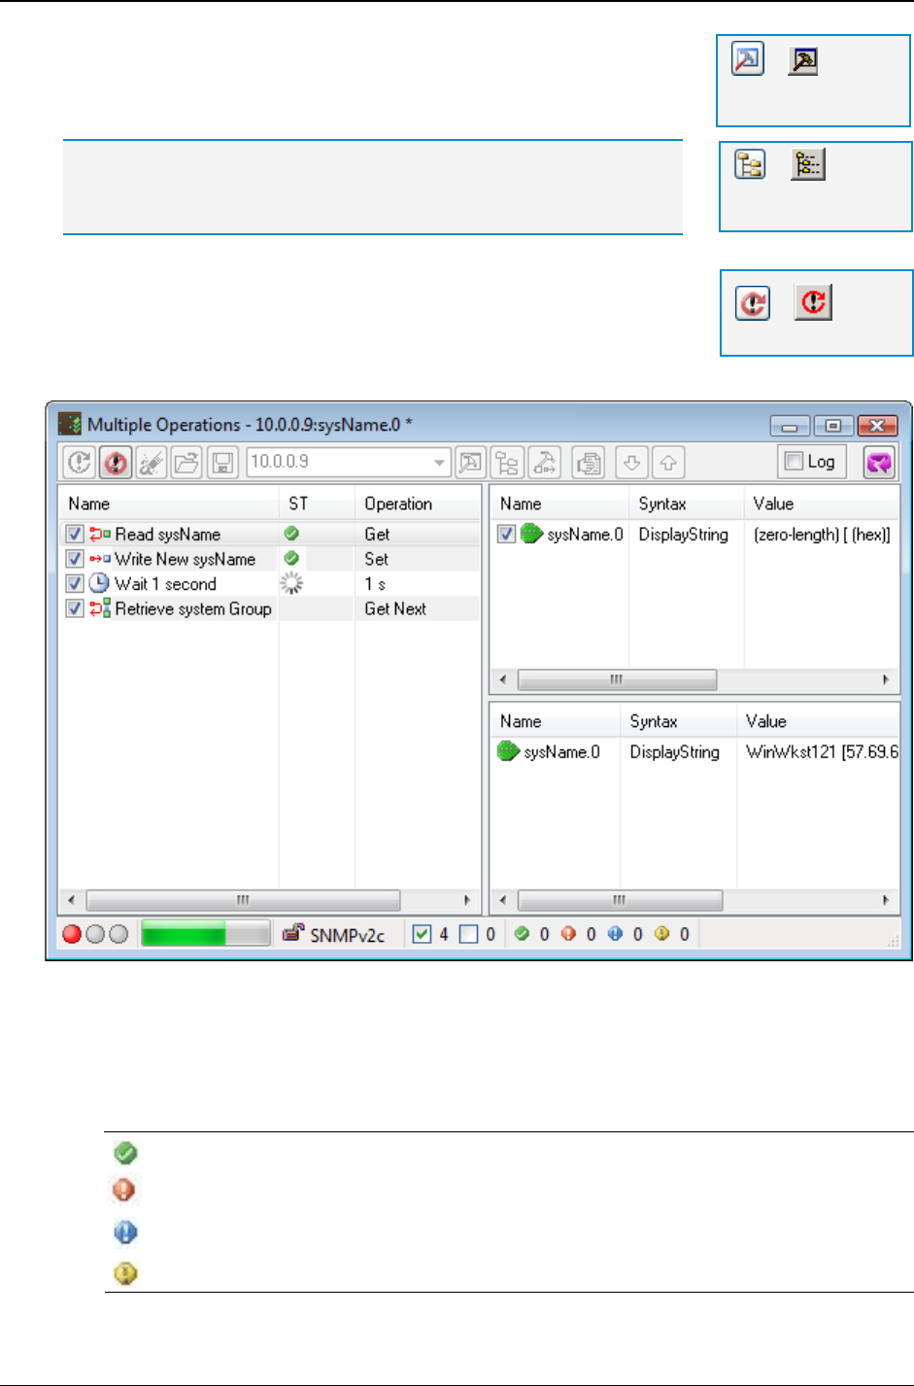Image resolution: width=914 pixels, height=1386 pixels.
Task: Enable the Log checkbox
Action: [794, 462]
